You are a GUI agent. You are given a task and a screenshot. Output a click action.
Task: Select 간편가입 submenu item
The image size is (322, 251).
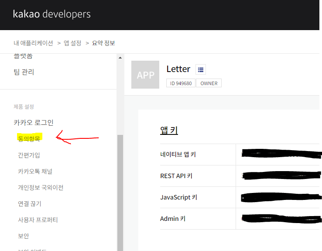(x=29, y=155)
